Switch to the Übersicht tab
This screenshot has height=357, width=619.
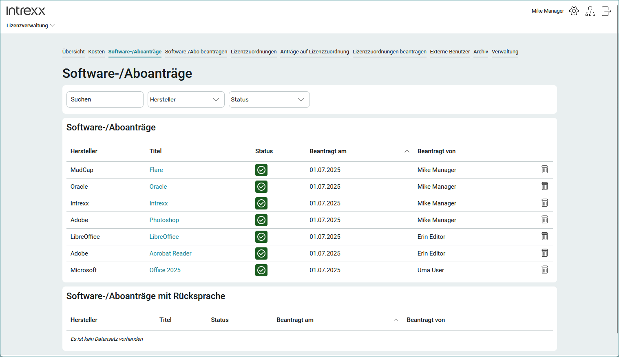tap(73, 52)
